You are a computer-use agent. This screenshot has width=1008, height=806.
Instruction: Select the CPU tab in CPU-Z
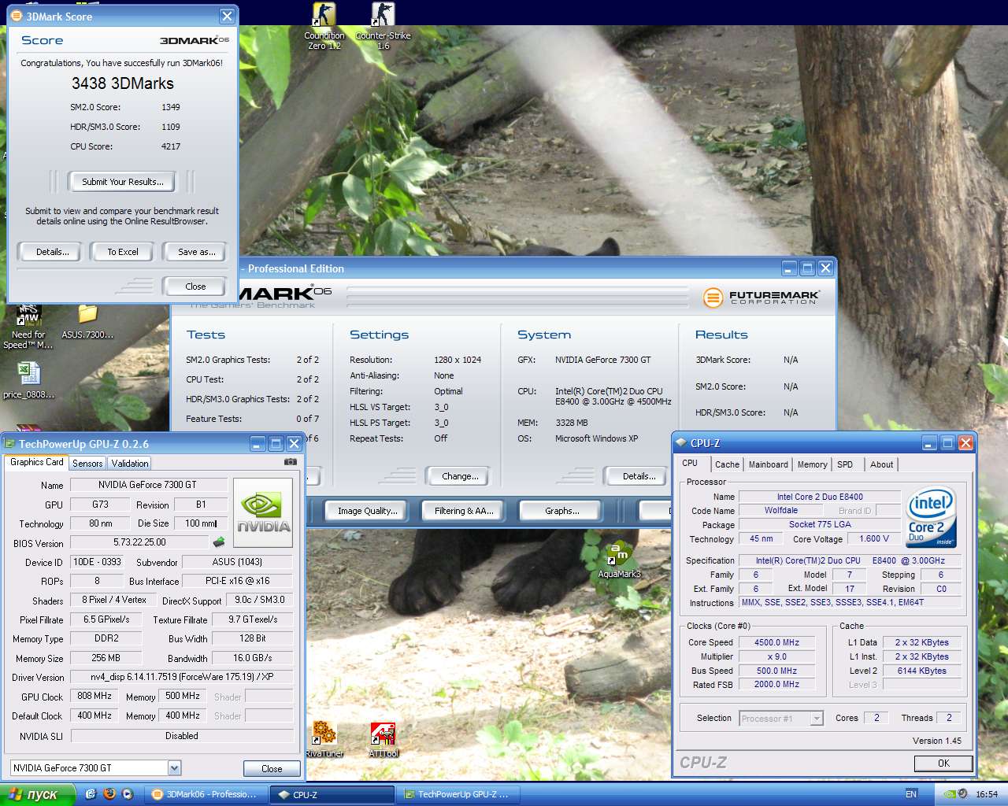pyautogui.click(x=690, y=463)
